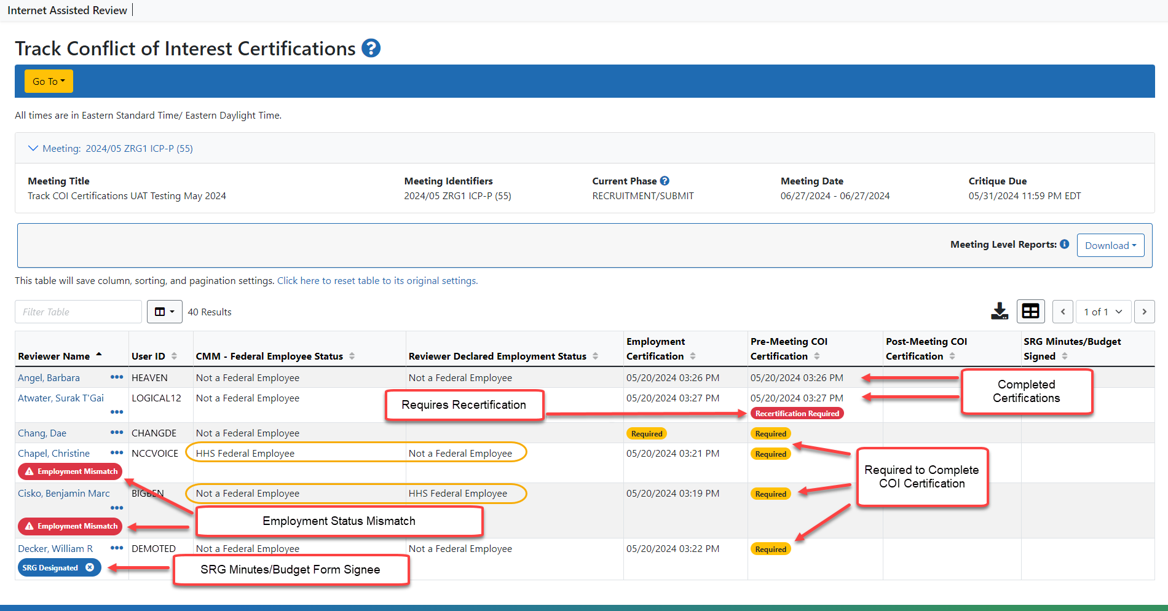Open reviewer Atwater, Surak T'Gai
The width and height of the screenshot is (1168, 611).
click(61, 398)
